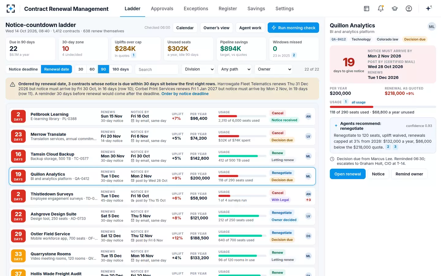Open the all usage link
The height and width of the screenshot is (276, 441).
point(359,102)
